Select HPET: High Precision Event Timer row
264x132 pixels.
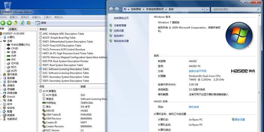click(x=68, y=53)
